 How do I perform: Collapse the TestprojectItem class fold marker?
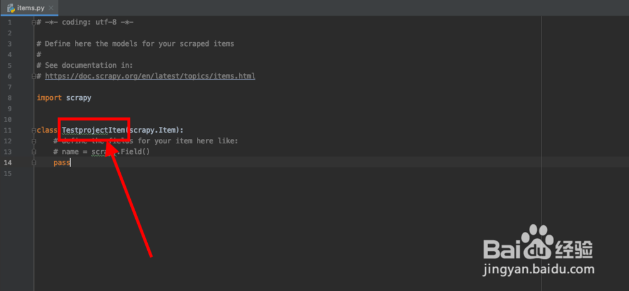33,130
